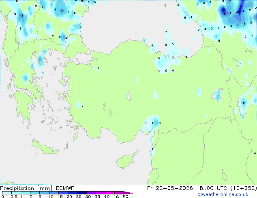Click the 2–5 mm legend color swatch
The height and width of the screenshot is (198, 257).
[35, 193]
